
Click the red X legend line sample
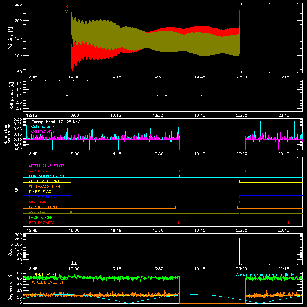(x=46, y=8)
